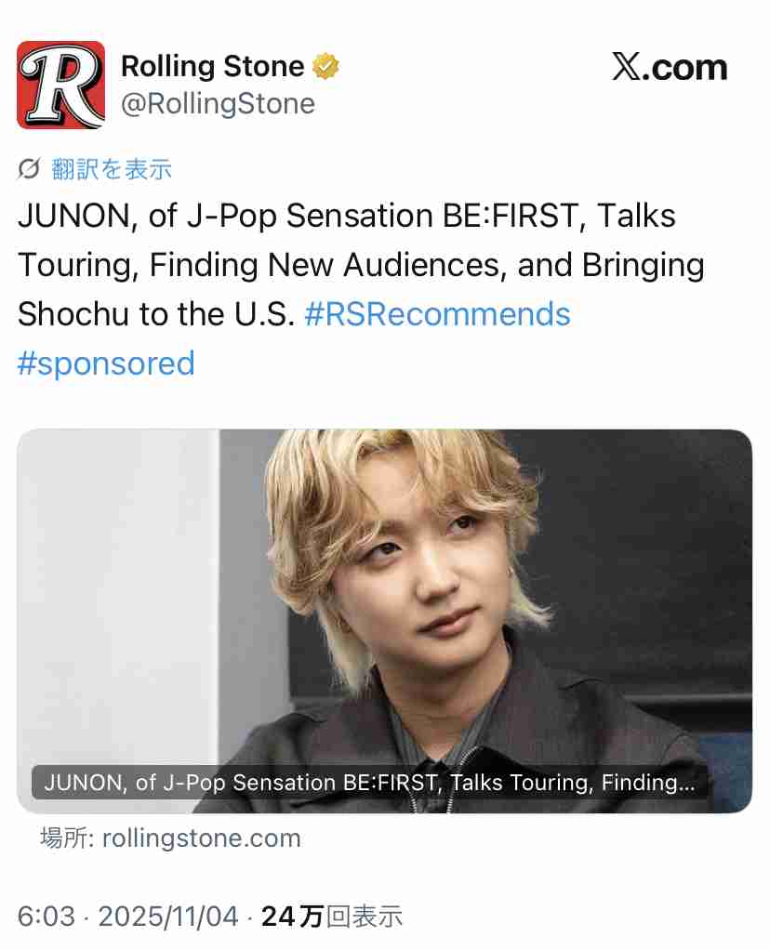Visit the rollingstone.com source link
The height and width of the screenshot is (950, 770).
point(201,838)
